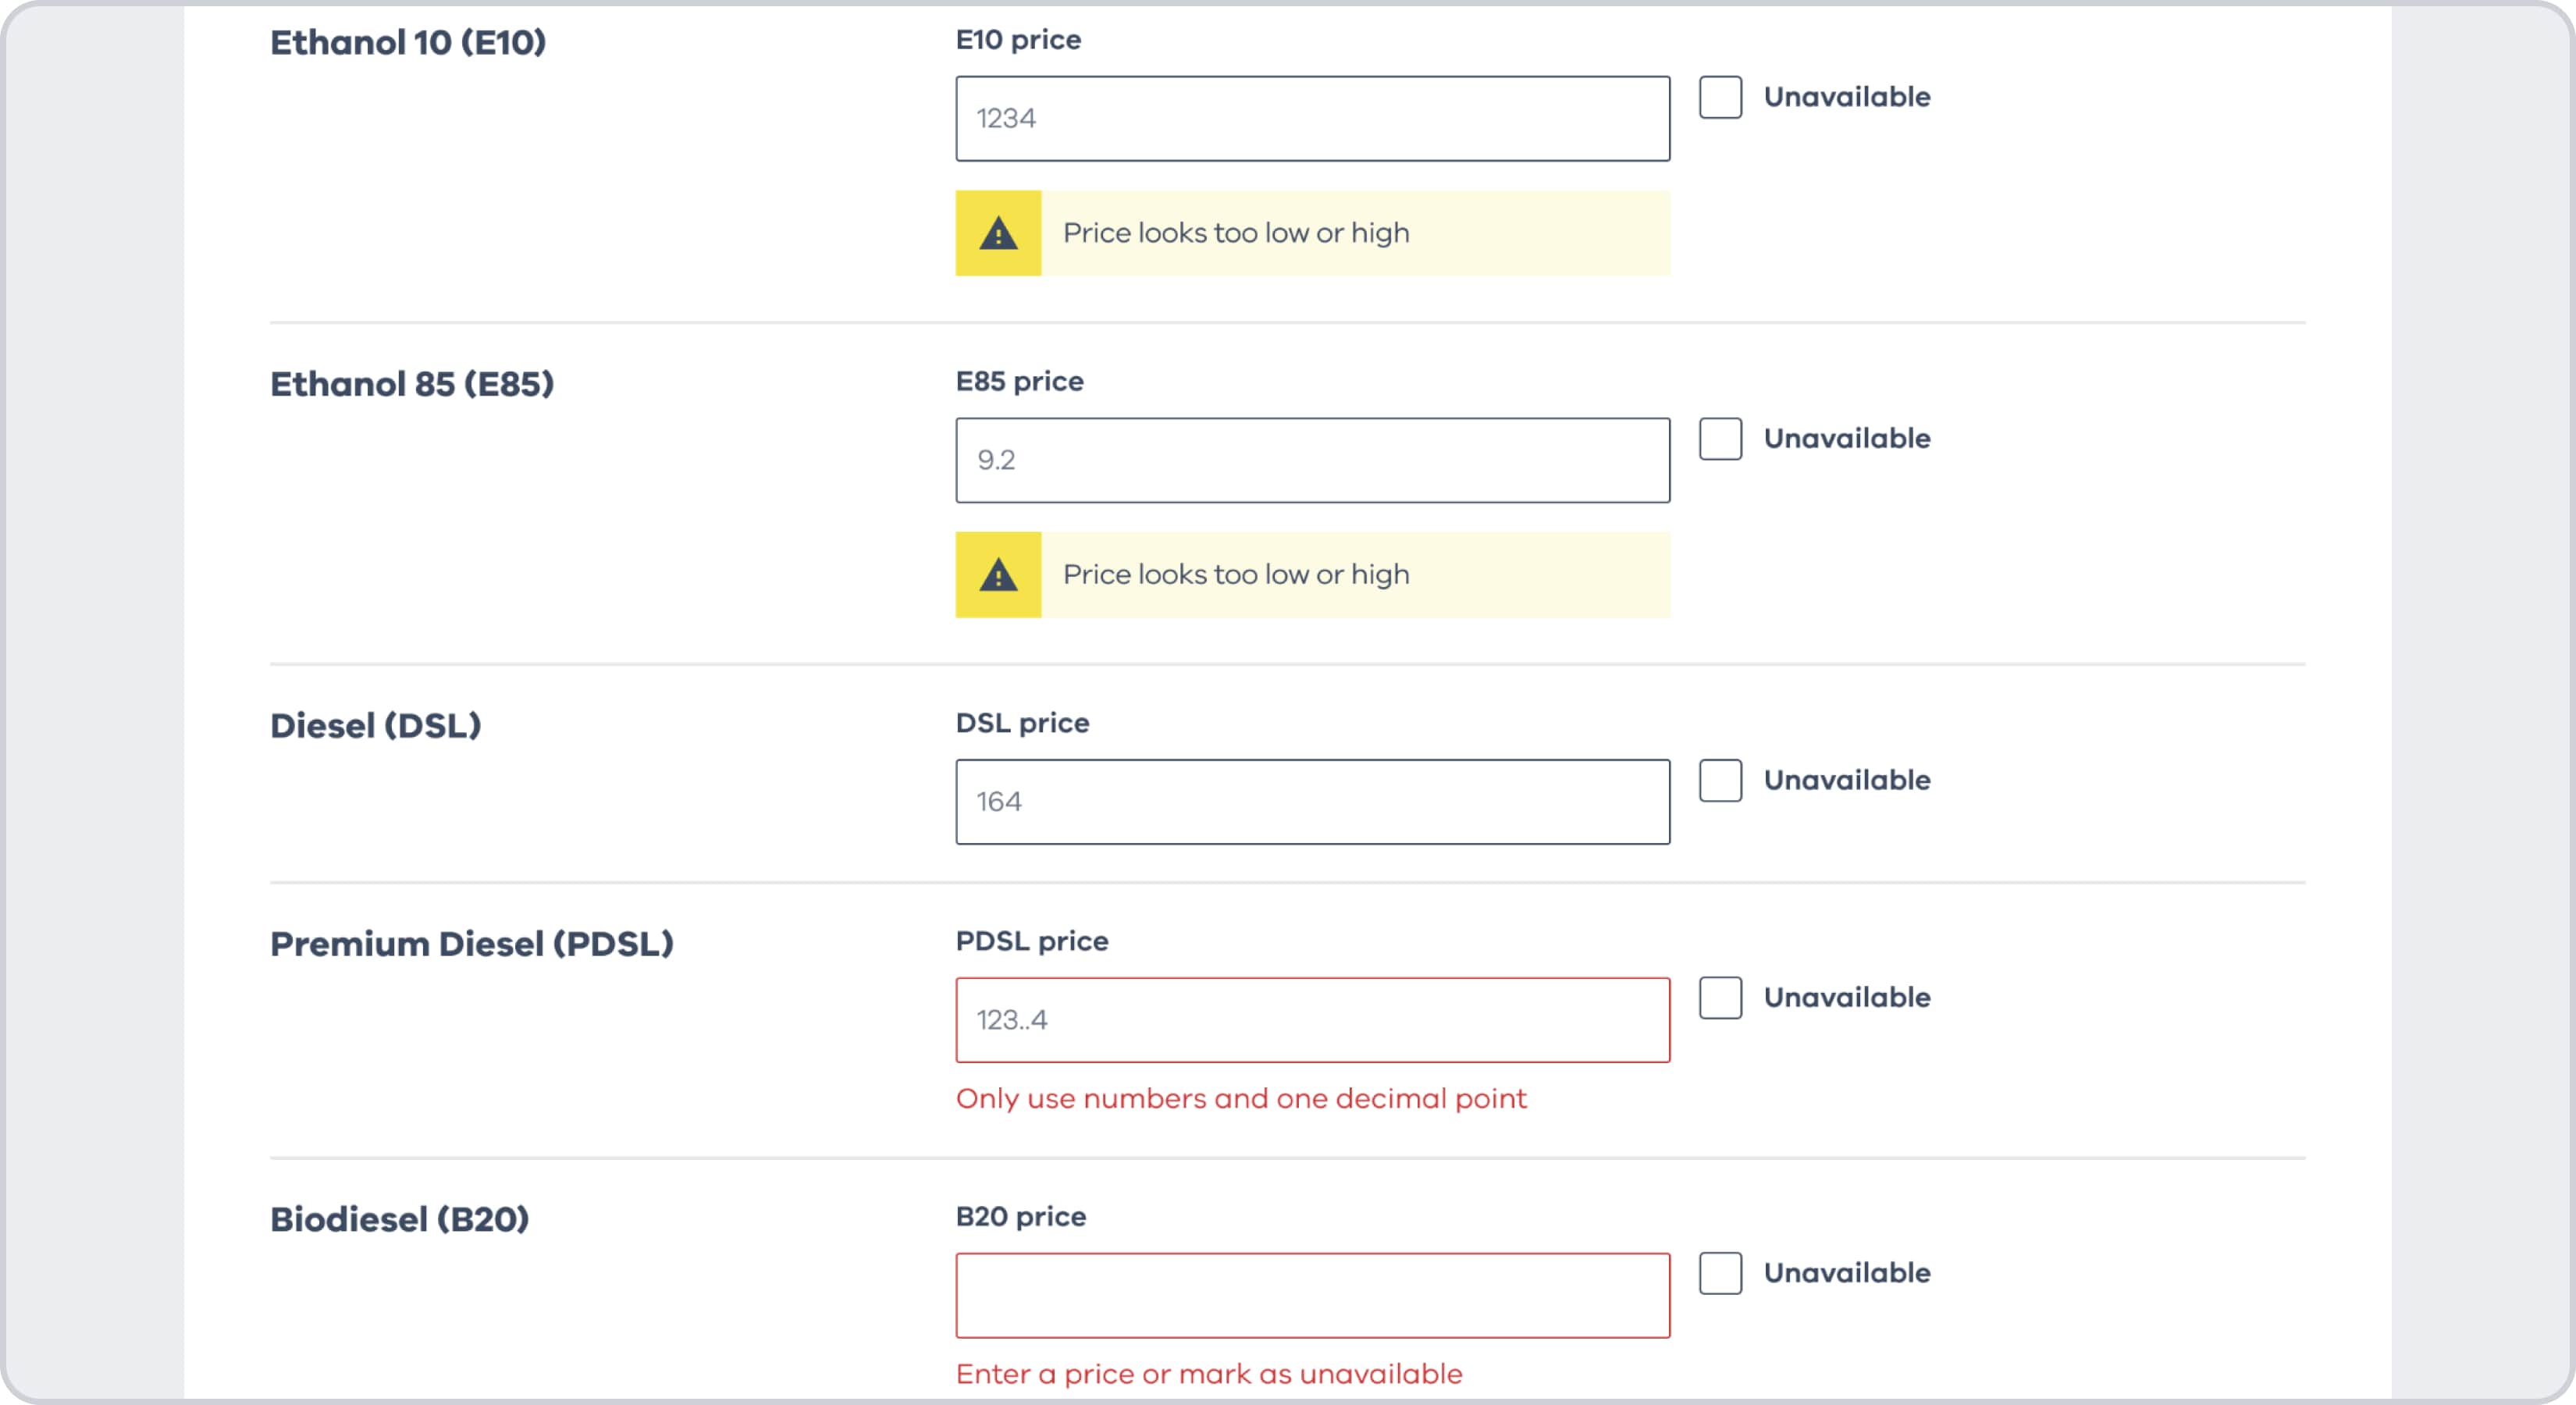Click the Ethanol 10 (E10) heading
The image size is (2576, 1405).
click(408, 43)
